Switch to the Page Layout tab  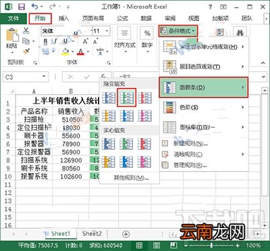93,18
